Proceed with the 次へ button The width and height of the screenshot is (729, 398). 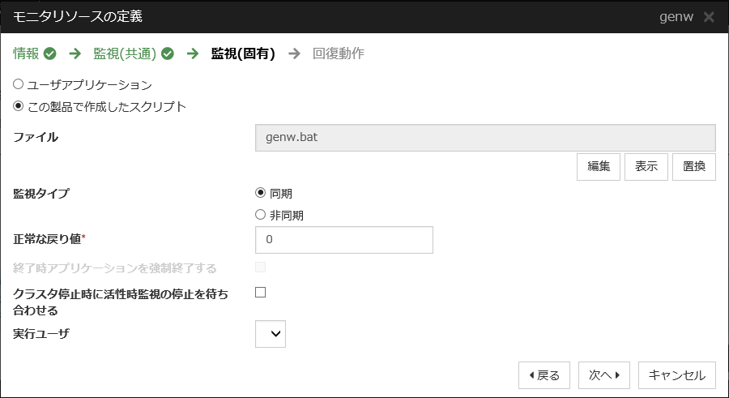pos(604,375)
